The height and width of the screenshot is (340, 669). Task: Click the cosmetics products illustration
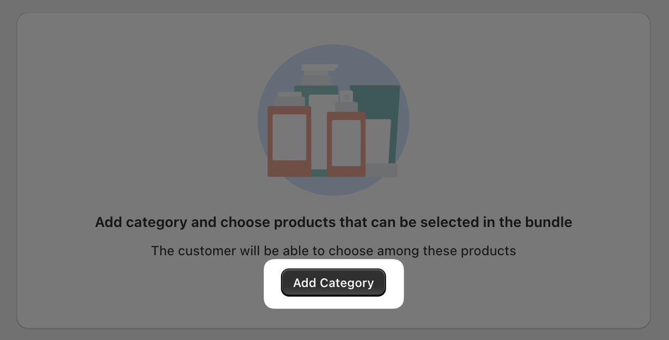coord(333,121)
